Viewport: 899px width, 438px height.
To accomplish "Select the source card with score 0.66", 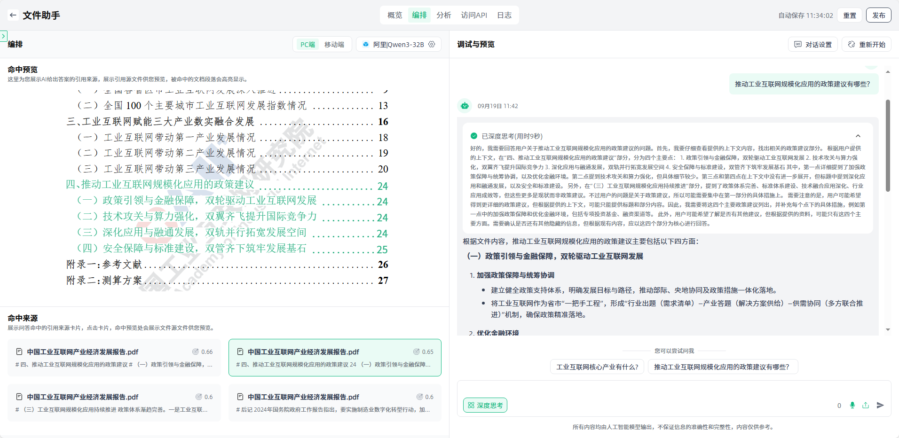I will (114, 358).
